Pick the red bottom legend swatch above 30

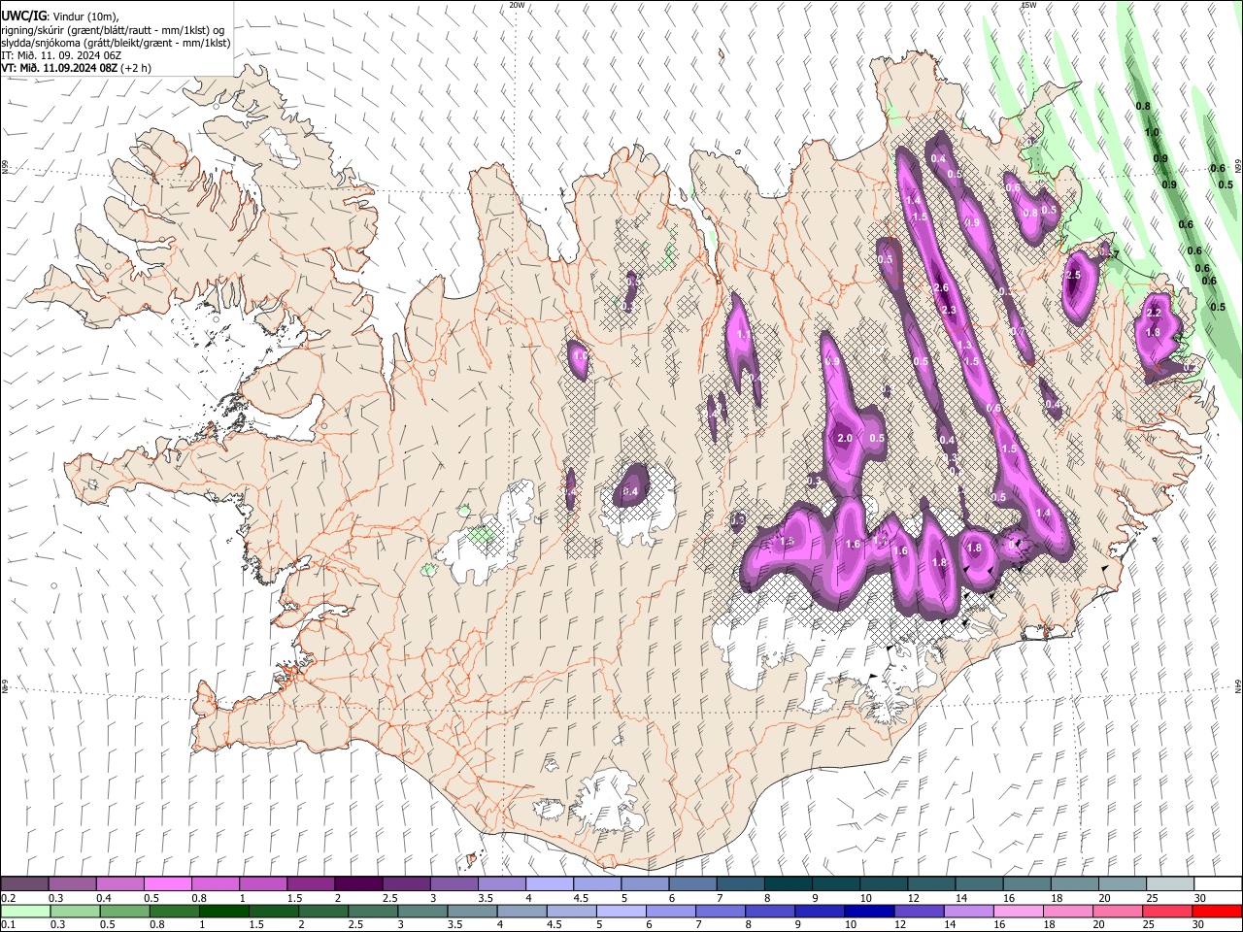pos(1217,911)
